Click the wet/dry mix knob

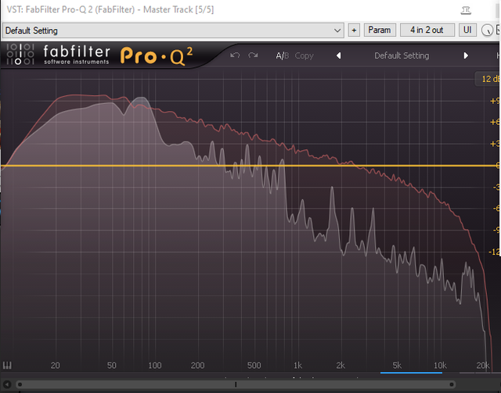coord(487,30)
